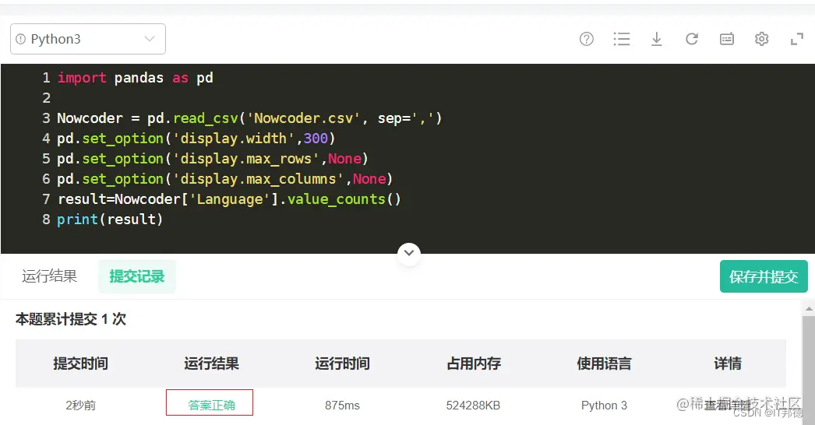The height and width of the screenshot is (425, 815).
Task: Switch to the 提交记录 tab
Action: [136, 276]
